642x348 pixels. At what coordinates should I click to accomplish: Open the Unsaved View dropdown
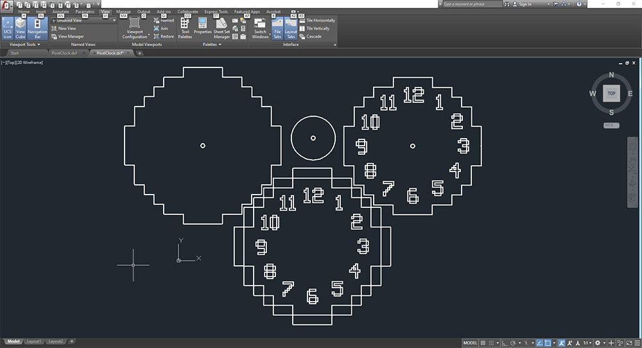(x=84, y=21)
